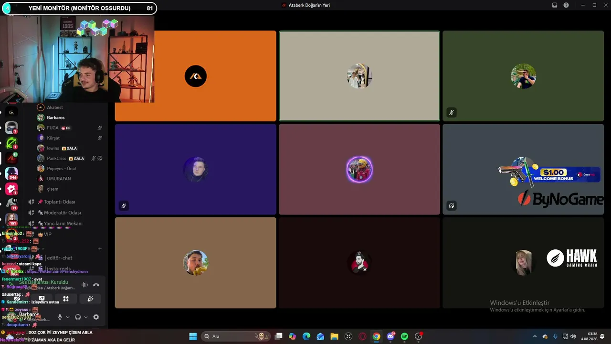Open the soundboard button

coord(90,299)
